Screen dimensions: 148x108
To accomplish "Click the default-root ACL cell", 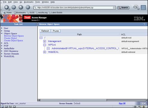I will pos(126,38).
